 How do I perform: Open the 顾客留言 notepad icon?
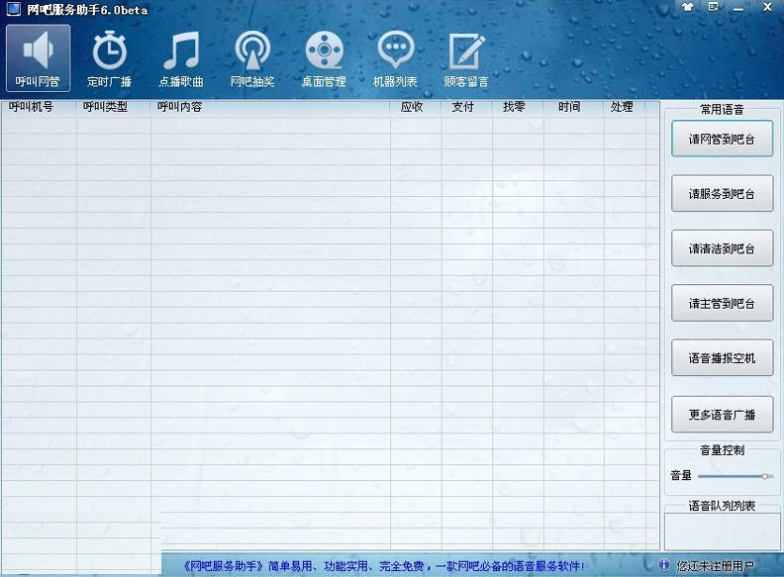pos(466,58)
